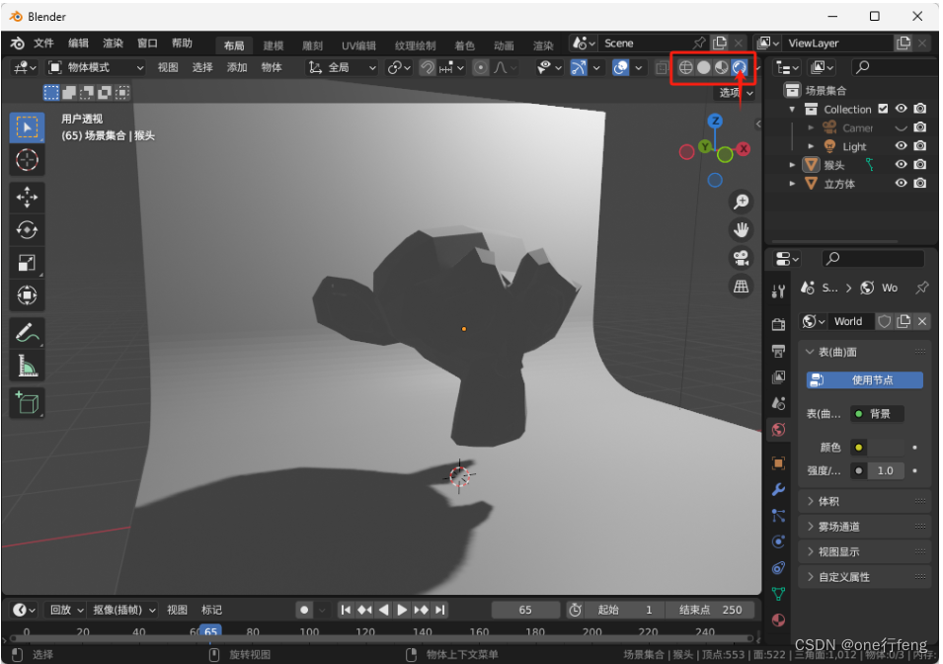This screenshot has width=943, height=664.
Task: Open the Modifier properties tab
Action: click(x=778, y=489)
